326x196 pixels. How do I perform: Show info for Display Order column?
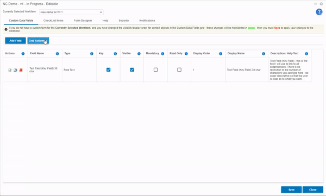(x=221, y=54)
